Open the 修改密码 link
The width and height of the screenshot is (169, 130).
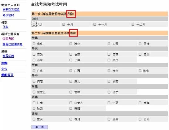8,15
